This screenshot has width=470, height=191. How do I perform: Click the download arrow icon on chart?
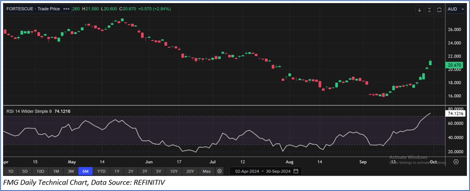point(420,9)
